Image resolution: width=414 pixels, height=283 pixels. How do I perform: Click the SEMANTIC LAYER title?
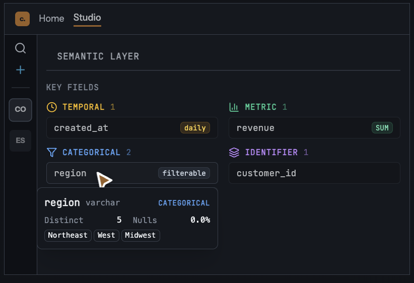click(98, 56)
